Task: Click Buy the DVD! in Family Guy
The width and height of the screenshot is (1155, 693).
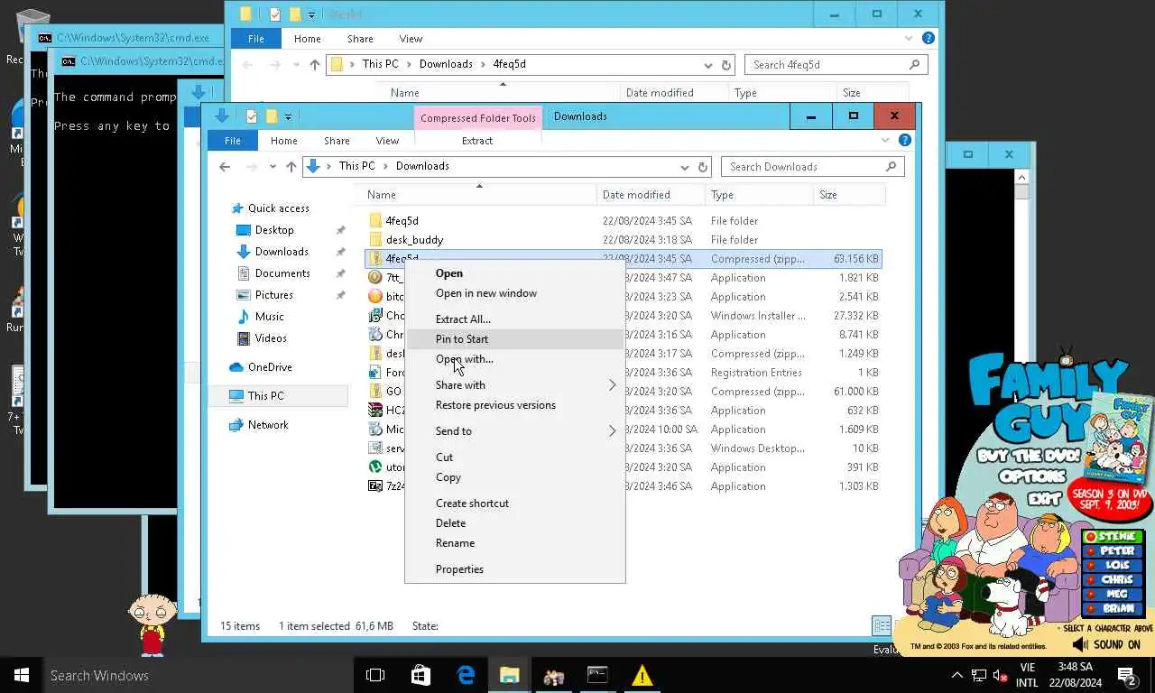Action: [x=1028, y=456]
